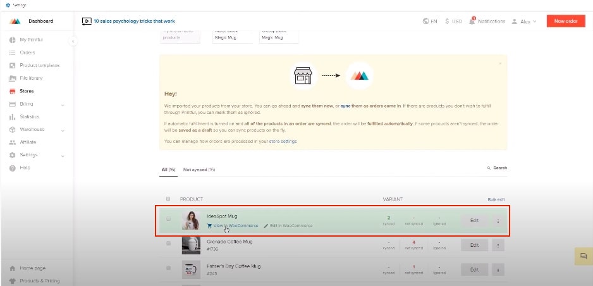
Task: Collapse the sidebar with arrow icon
Action: pos(73,41)
